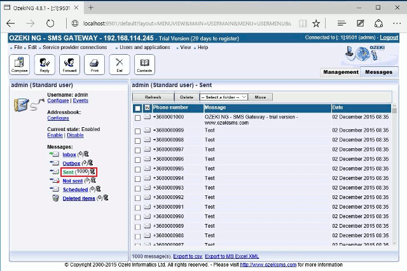This screenshot has height=271, width=407.
Task: Open the Events link
Action: (81, 101)
